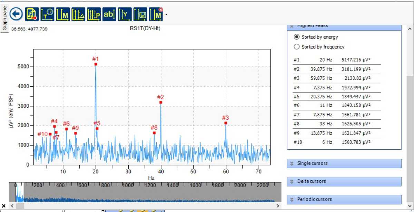414x212 pixels.
Task: Click the peak row '20 Hz 5147.216 µV²'
Action: tap(336, 60)
